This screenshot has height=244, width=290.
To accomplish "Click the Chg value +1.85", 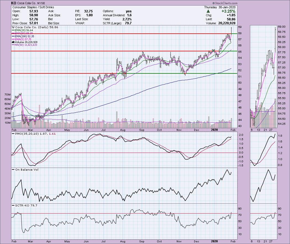I will click(x=231, y=15).
